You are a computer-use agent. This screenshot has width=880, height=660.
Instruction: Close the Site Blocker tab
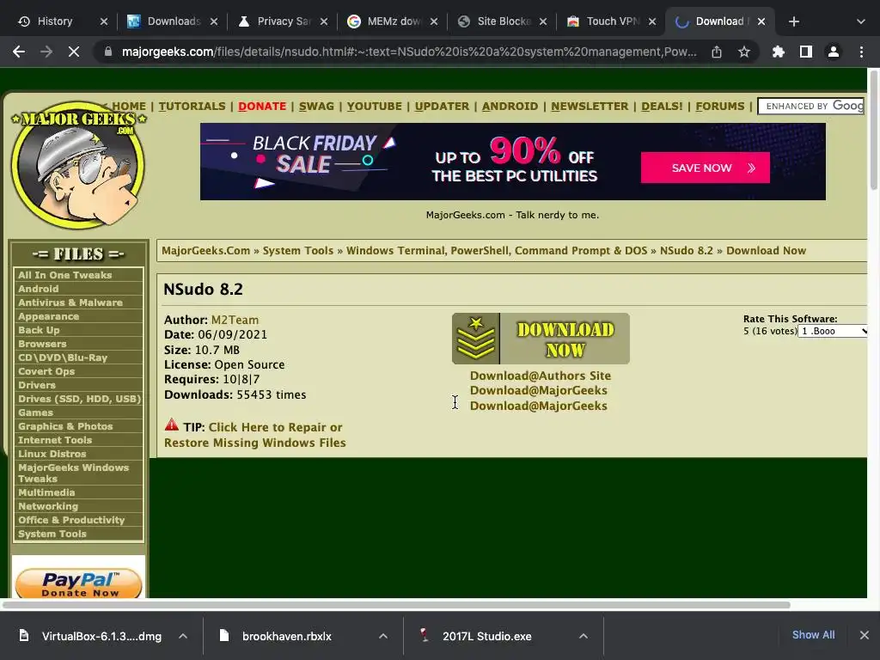click(543, 21)
